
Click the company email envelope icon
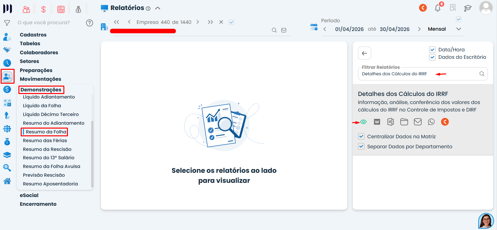pos(284,30)
